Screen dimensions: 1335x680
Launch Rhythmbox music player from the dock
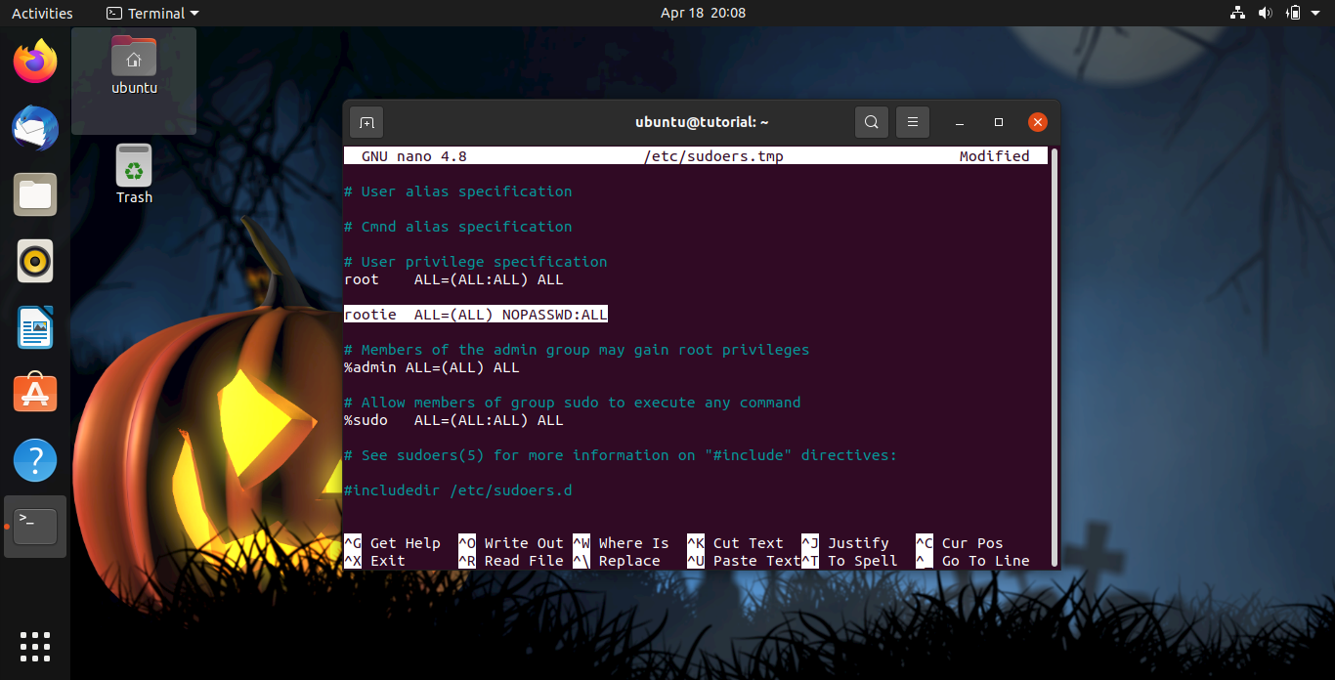(34, 261)
